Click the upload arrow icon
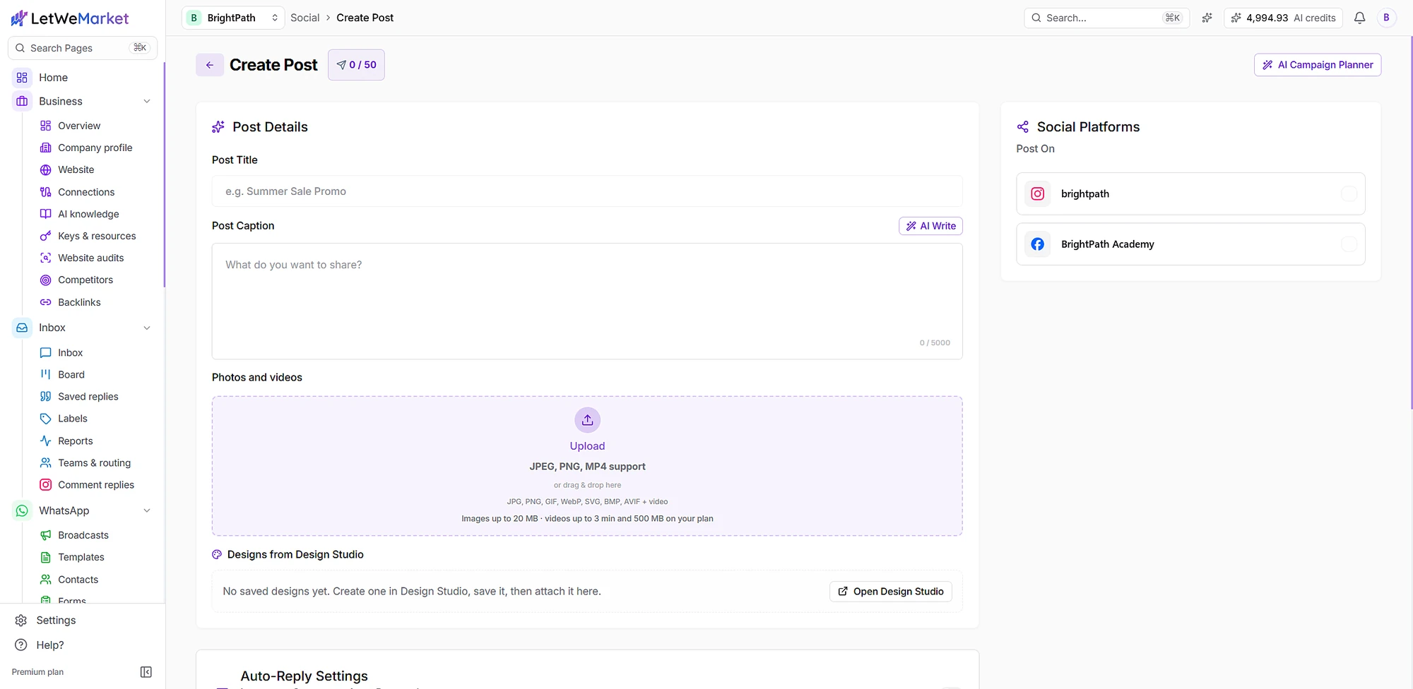This screenshot has height=689, width=1413. (587, 420)
